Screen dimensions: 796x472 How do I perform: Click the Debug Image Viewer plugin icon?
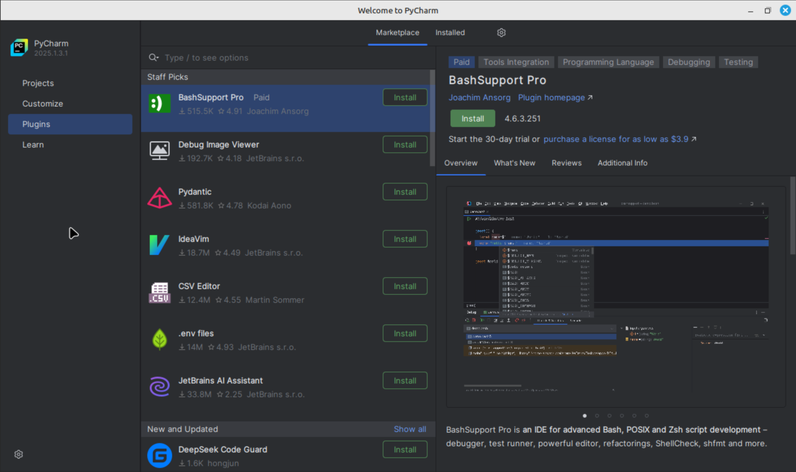[159, 150]
